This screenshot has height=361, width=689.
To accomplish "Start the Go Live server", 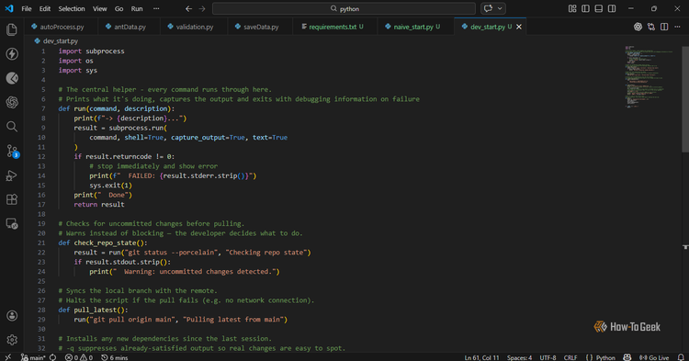I will tap(653, 357).
